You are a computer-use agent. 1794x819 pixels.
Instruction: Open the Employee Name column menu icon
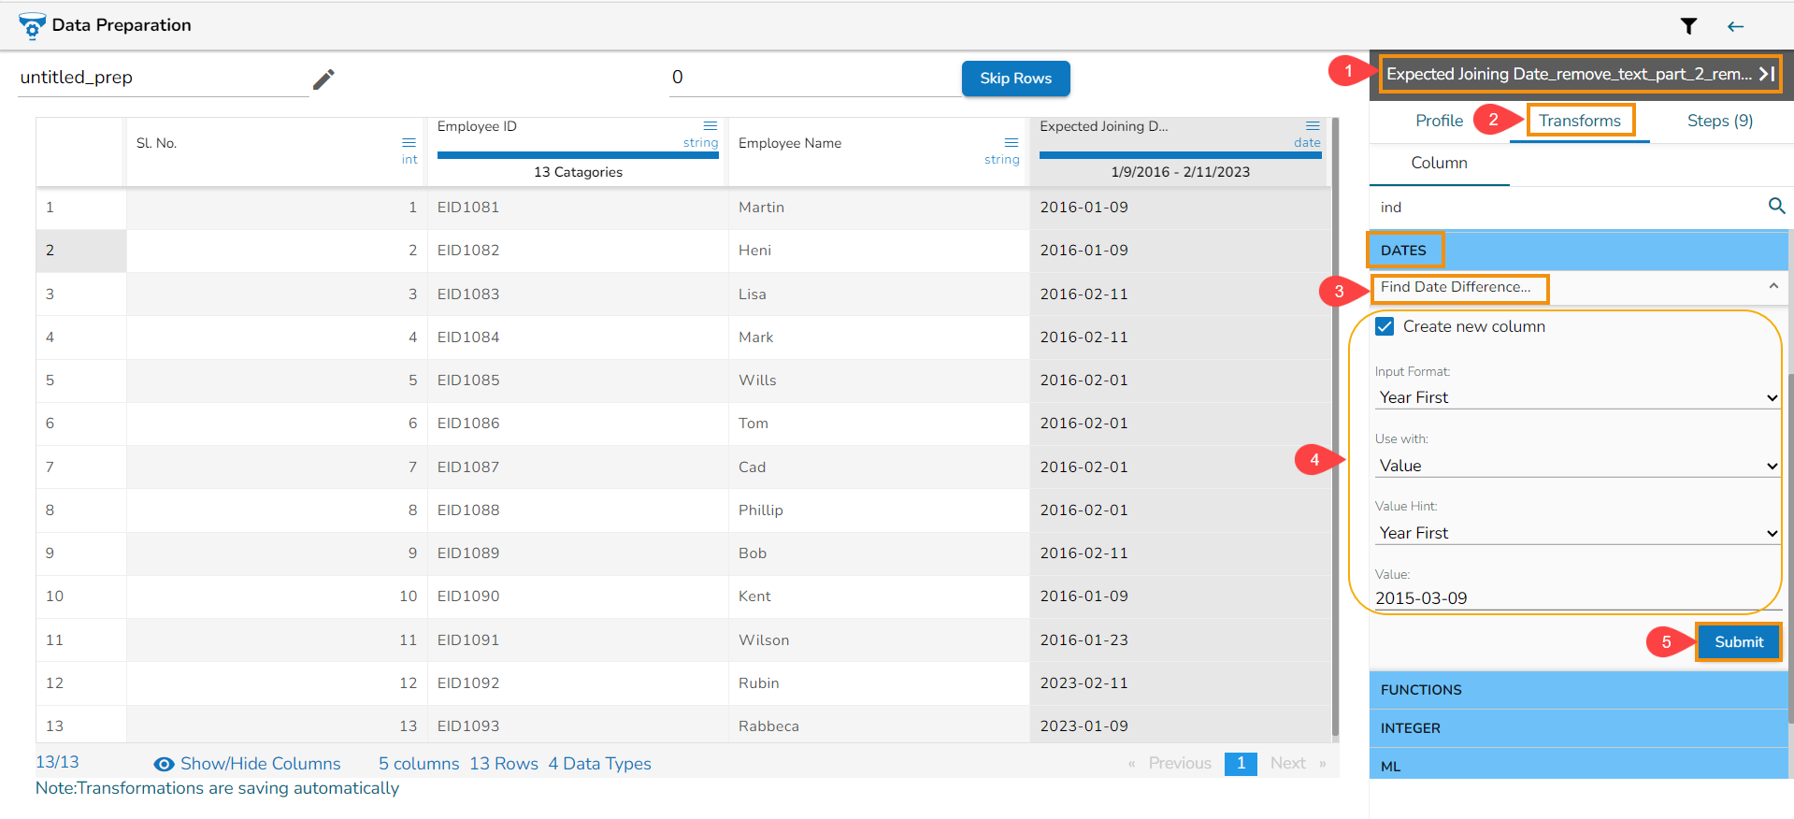coord(1012,143)
